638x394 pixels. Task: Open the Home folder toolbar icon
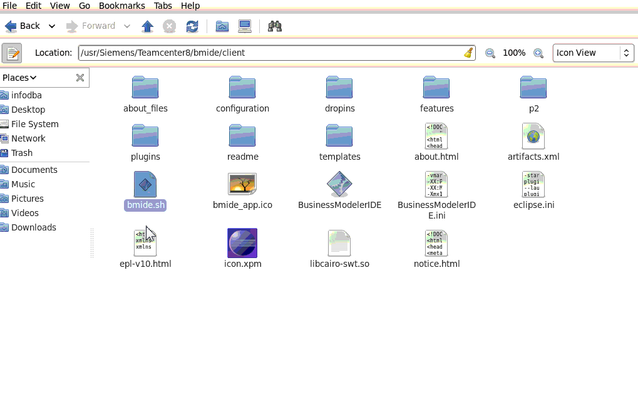[222, 26]
